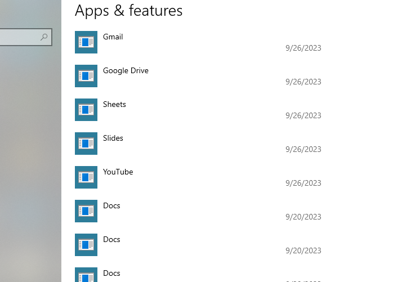The image size is (393, 282).
Task: Click the YouTube app icon
Action: pos(86,177)
